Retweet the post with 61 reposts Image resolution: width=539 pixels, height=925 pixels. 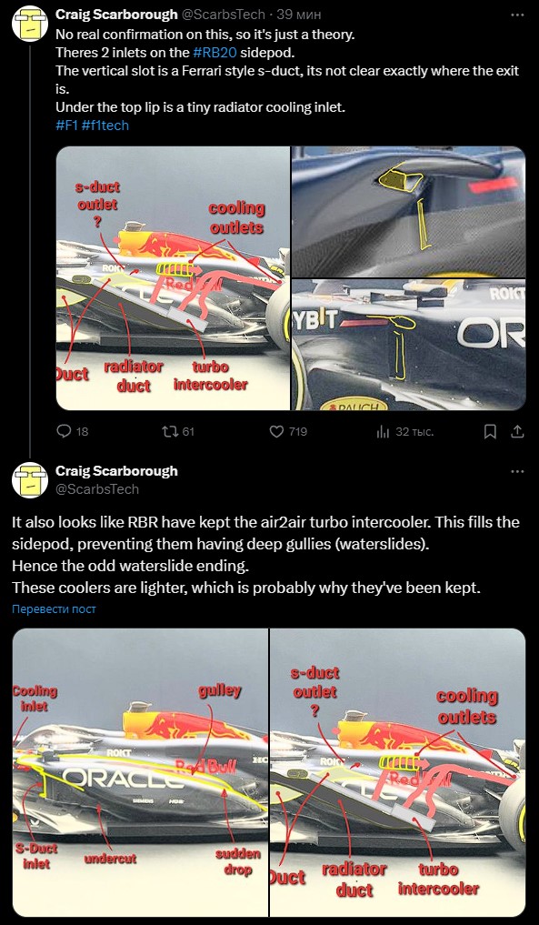click(x=178, y=432)
